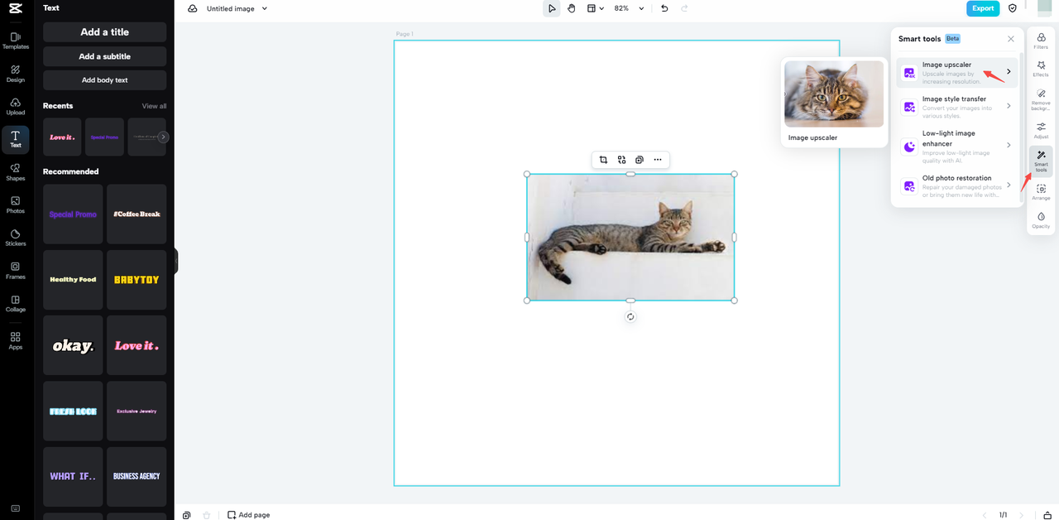Open the Frames sidebar panel
The width and height of the screenshot is (1059, 520).
coord(16,271)
